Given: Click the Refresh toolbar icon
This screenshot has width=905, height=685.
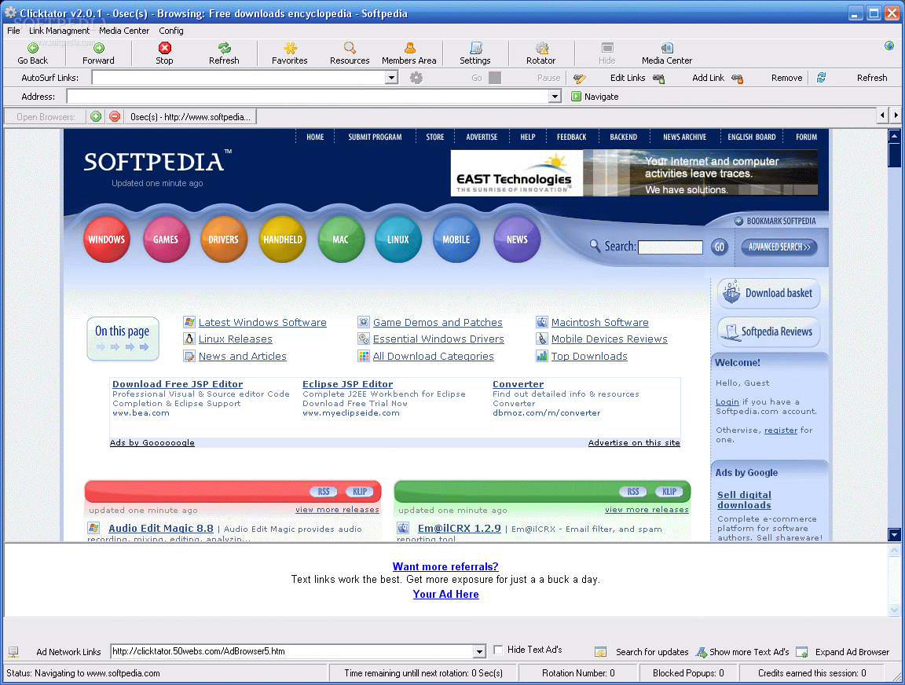Looking at the screenshot, I should click(224, 48).
